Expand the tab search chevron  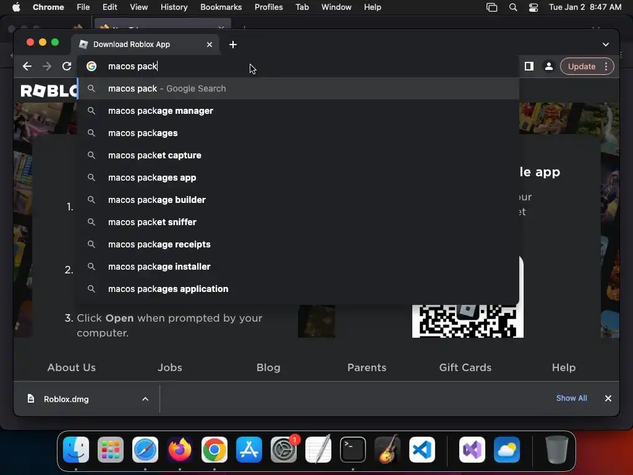pos(606,45)
